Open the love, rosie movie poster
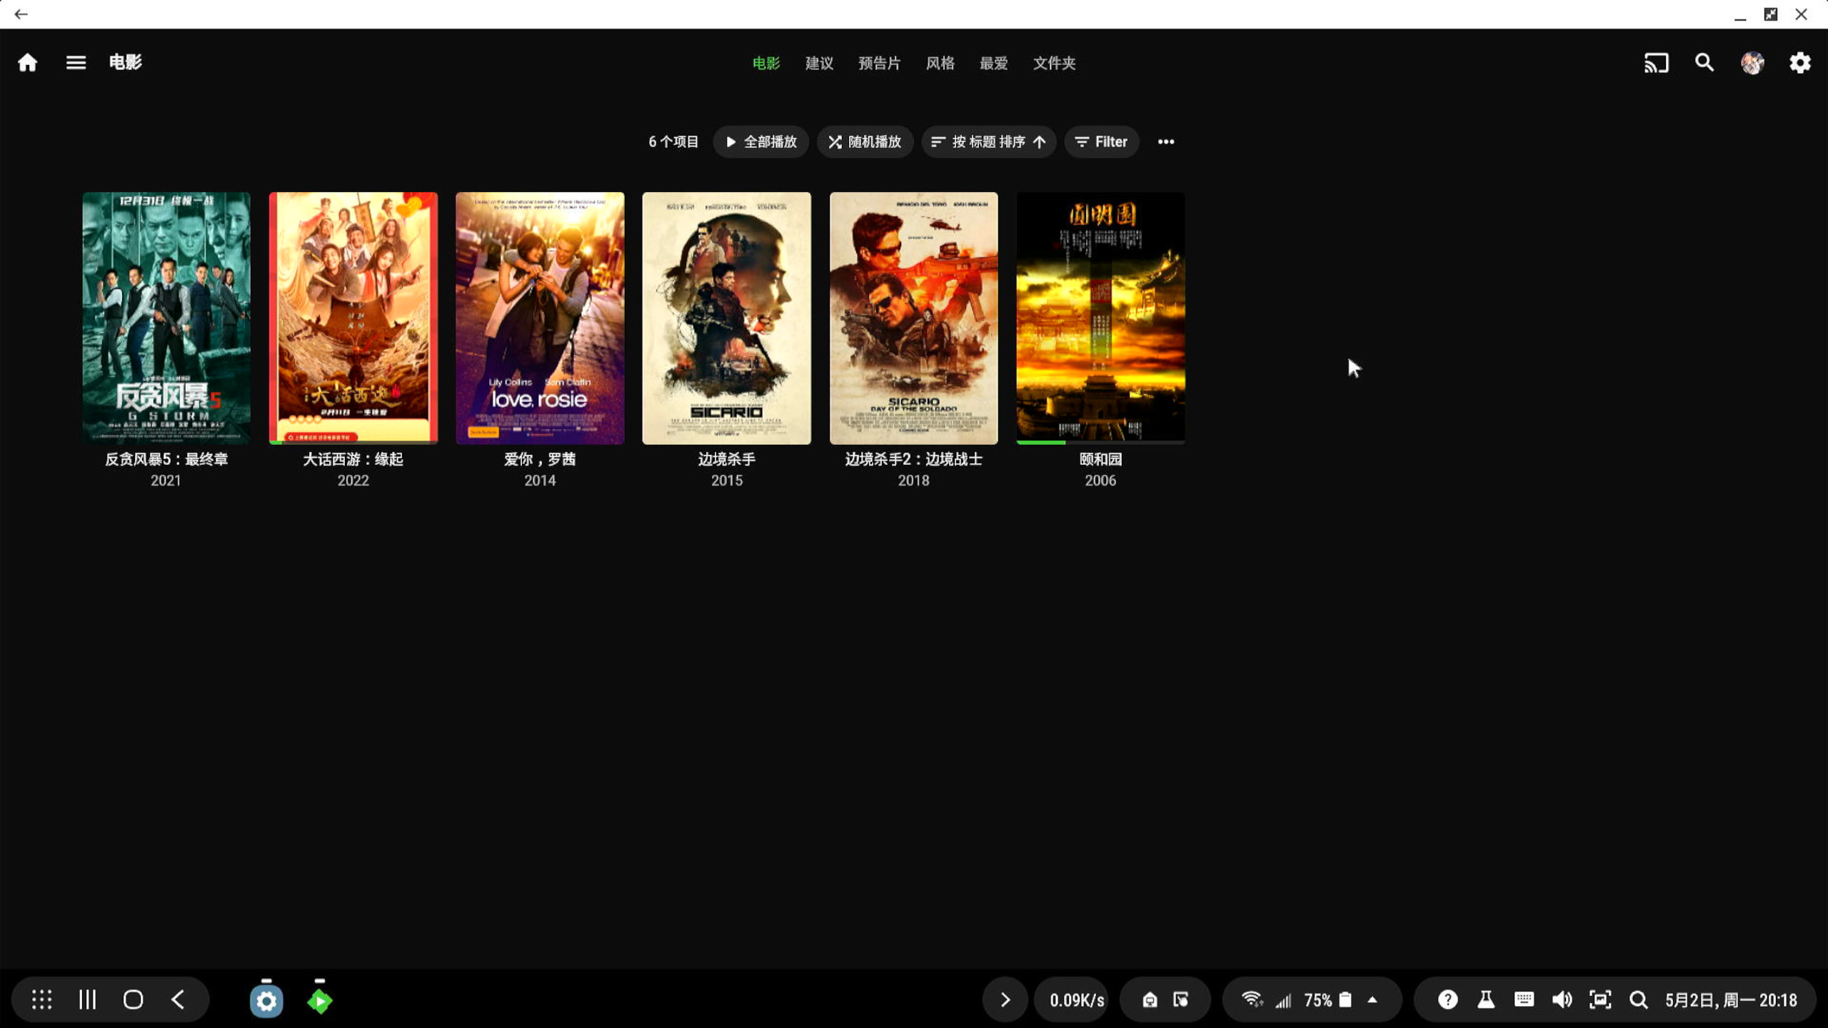This screenshot has width=1828, height=1028. point(540,318)
